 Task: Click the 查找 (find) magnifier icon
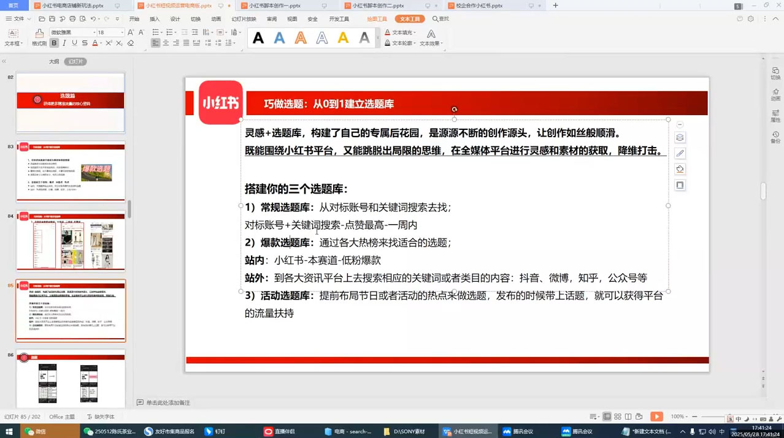[434, 18]
